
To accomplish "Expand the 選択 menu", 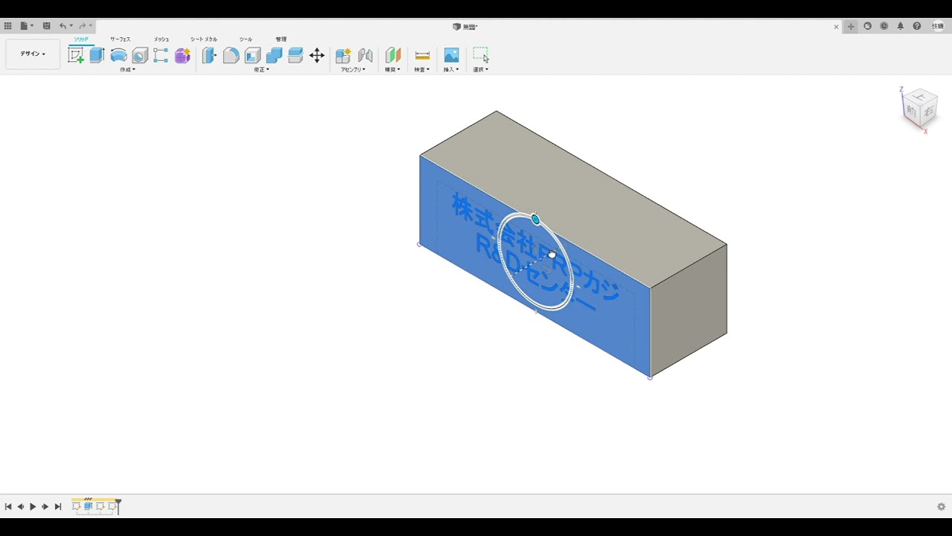I will pos(480,69).
